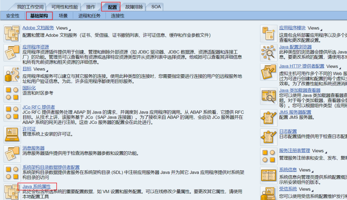347x200 pixels.
Task: Open Java HTTP 提供者配置 link
Action: click(x=301, y=66)
